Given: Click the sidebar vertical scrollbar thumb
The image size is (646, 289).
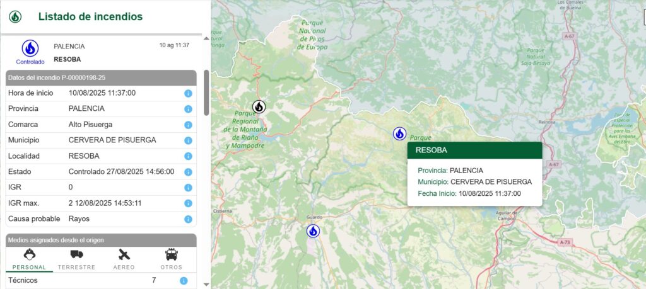Looking at the screenshot, I should click(206, 93).
